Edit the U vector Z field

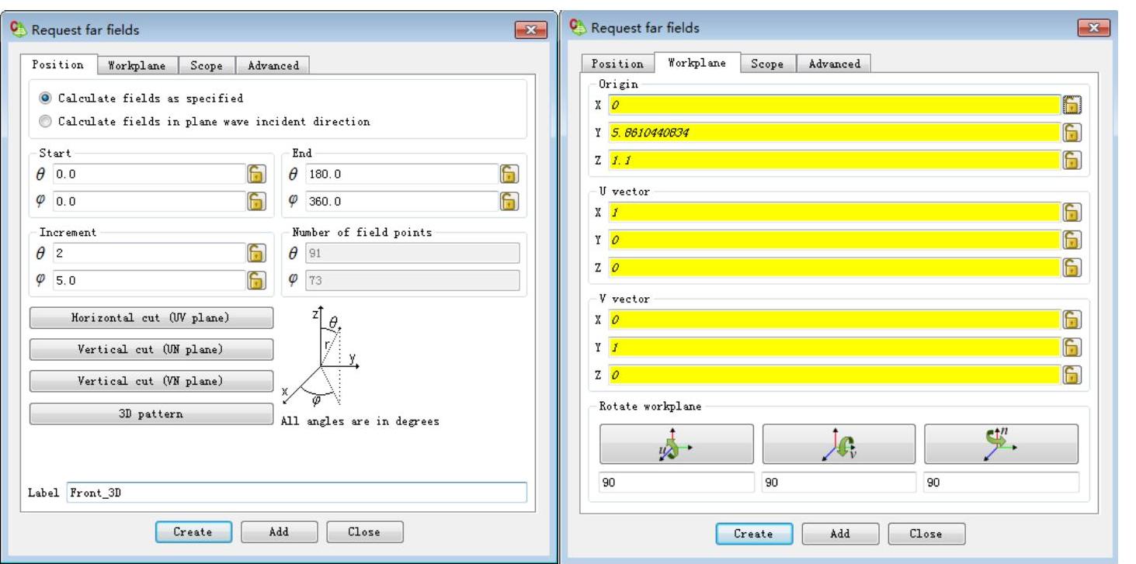pos(833,268)
